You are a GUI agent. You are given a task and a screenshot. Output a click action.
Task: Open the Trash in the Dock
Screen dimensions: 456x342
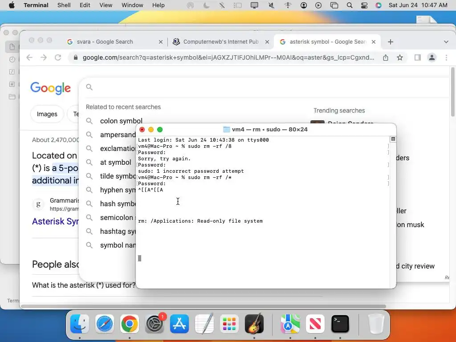pyautogui.click(x=376, y=323)
